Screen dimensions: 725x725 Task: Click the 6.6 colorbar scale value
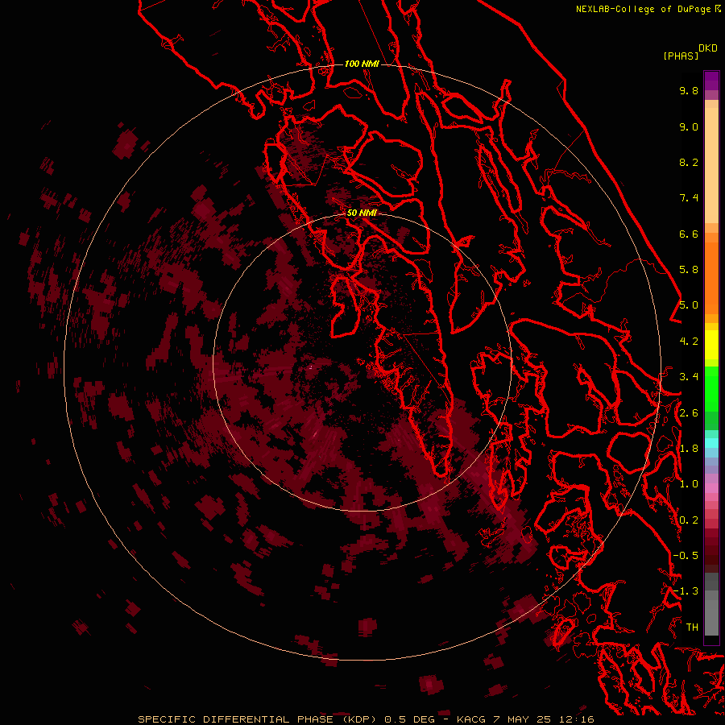point(689,234)
